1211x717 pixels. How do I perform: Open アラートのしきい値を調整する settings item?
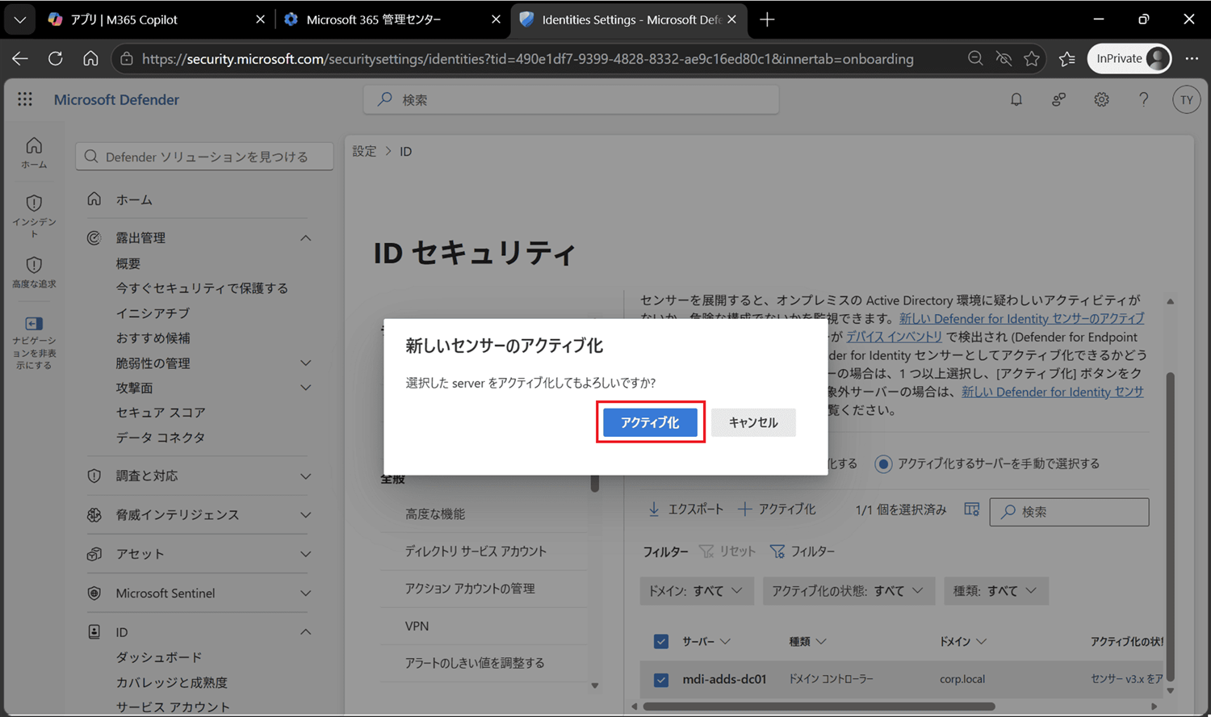pyautogui.click(x=475, y=663)
